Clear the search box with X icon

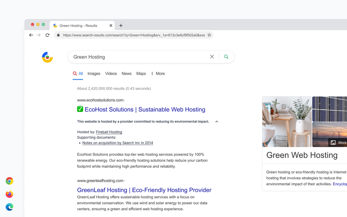click(212, 57)
